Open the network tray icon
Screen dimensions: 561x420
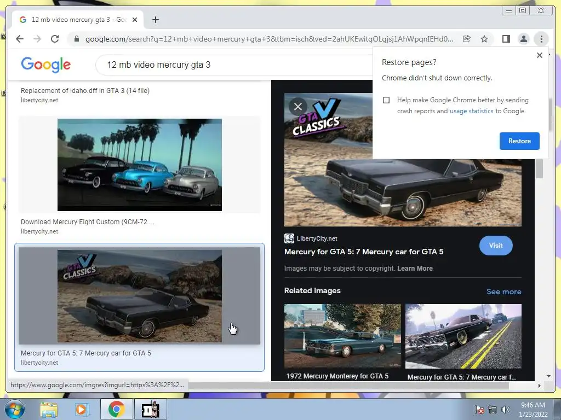pos(493,410)
